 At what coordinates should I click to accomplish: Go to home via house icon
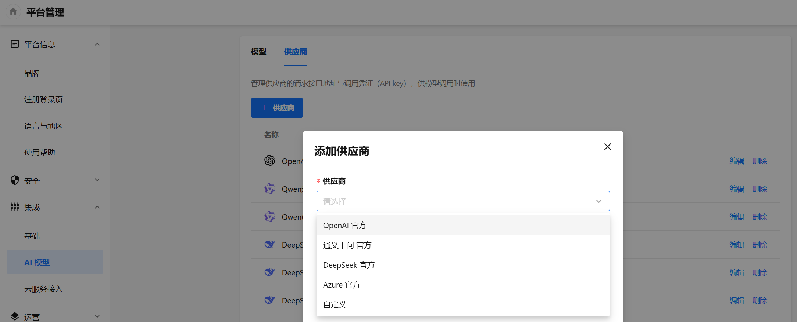coord(13,12)
